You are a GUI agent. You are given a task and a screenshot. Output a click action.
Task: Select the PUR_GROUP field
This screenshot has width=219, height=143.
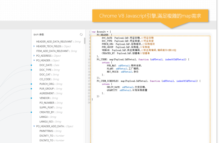click(51, 89)
